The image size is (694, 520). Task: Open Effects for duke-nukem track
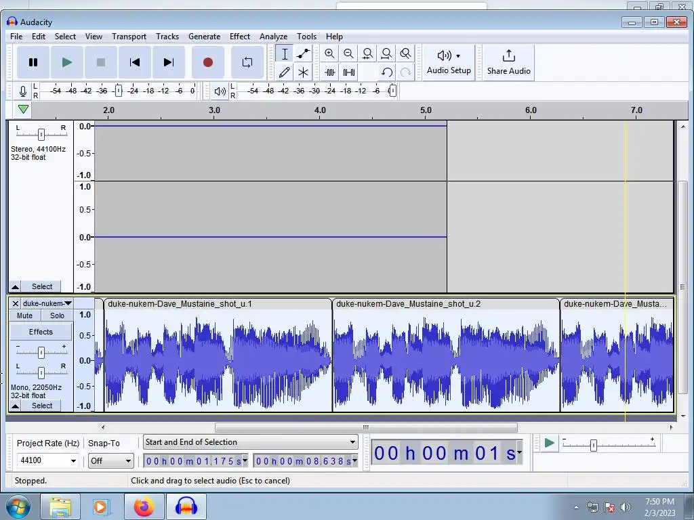[41, 332]
